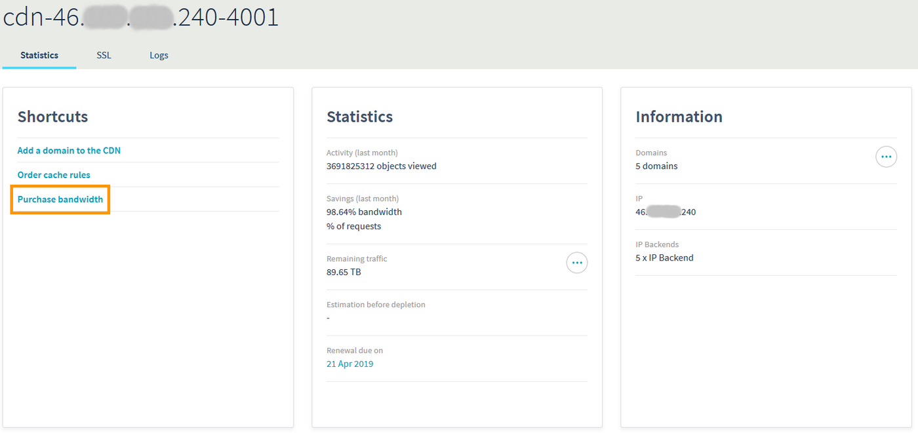The width and height of the screenshot is (918, 433).
Task: Open the Remaining traffic ellipsis menu
Action: tap(576, 263)
